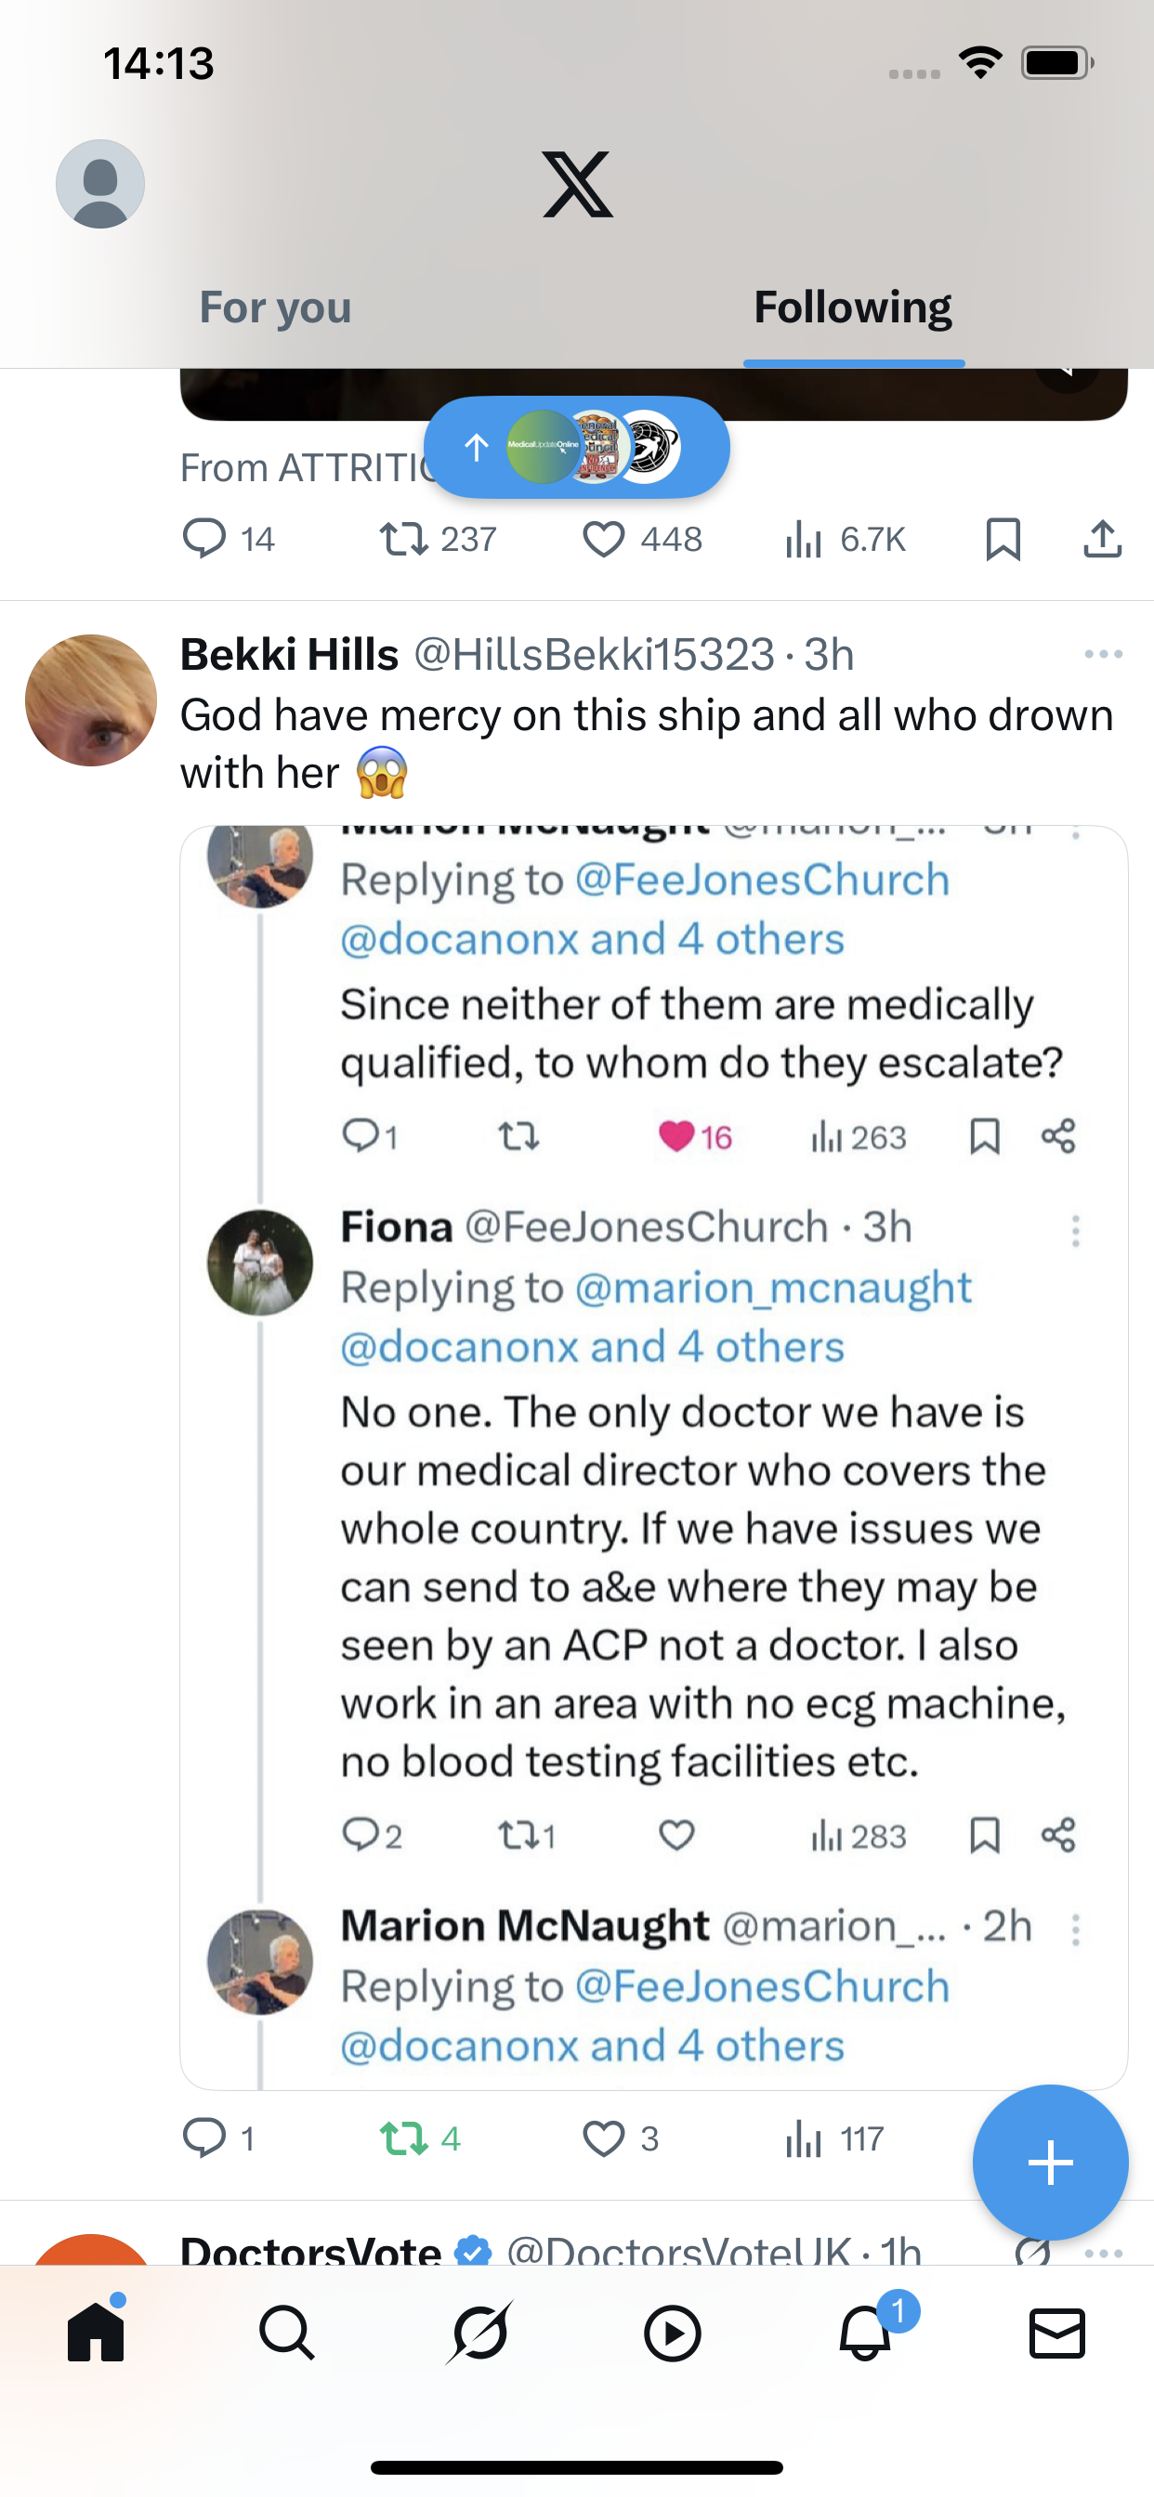The image size is (1154, 2497).
Task: Switch to the For you tab
Action: (275, 307)
